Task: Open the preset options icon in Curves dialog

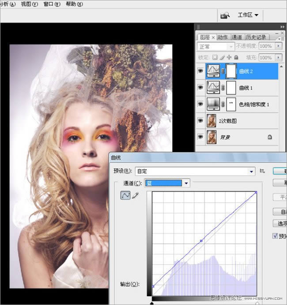Action: tap(262, 171)
